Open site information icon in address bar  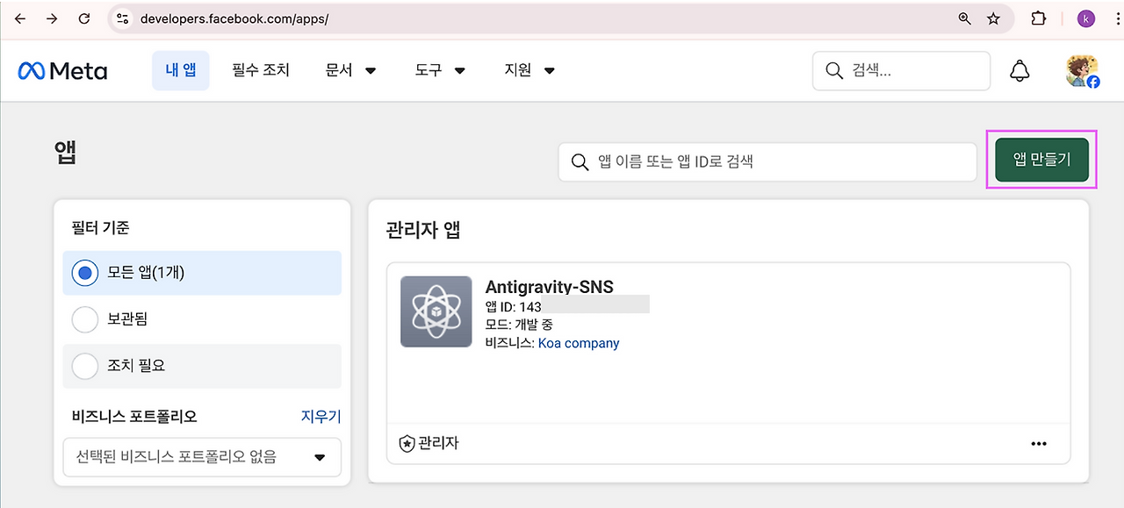123,18
